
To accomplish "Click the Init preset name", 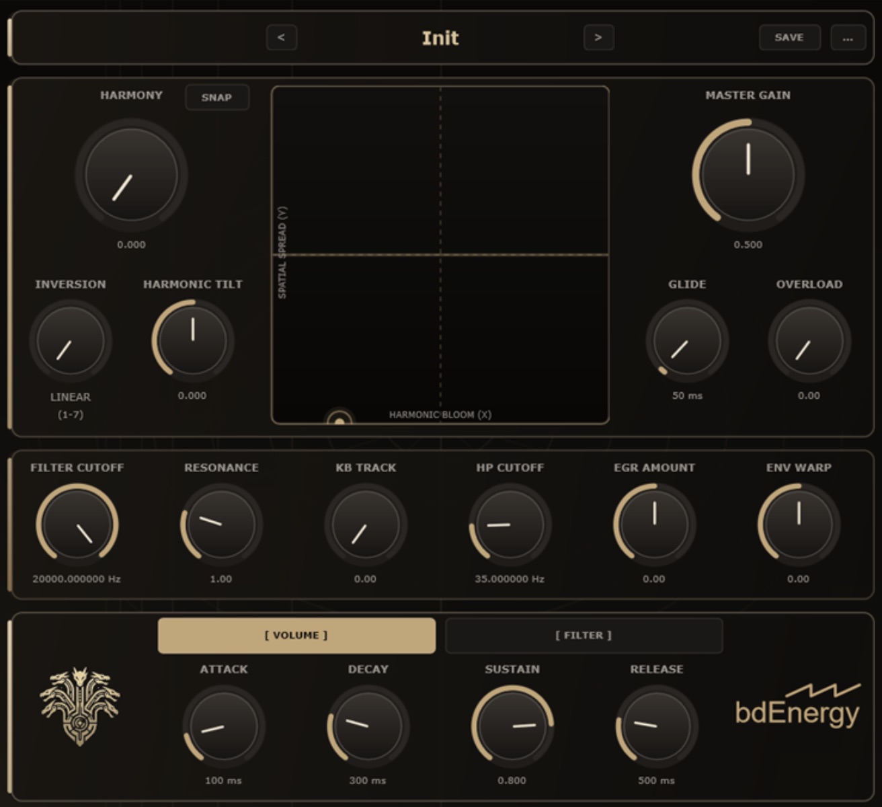I will pos(440,38).
